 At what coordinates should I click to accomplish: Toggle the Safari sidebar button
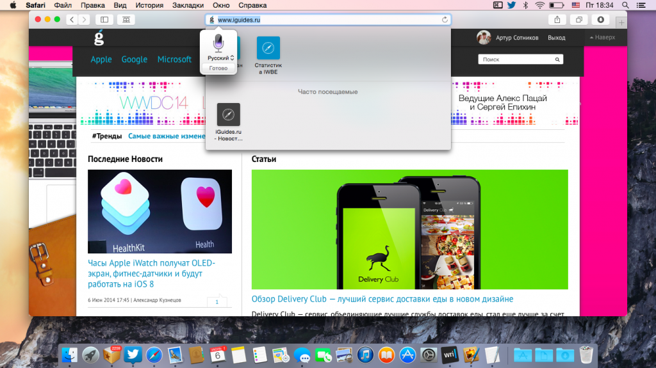click(104, 20)
